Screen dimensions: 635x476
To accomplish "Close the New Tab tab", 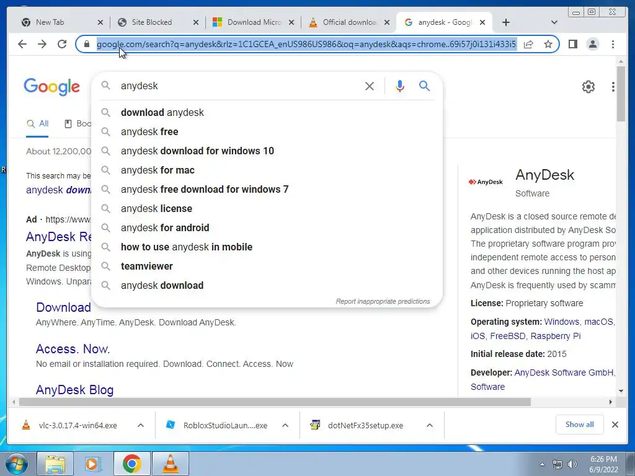I will (100, 22).
